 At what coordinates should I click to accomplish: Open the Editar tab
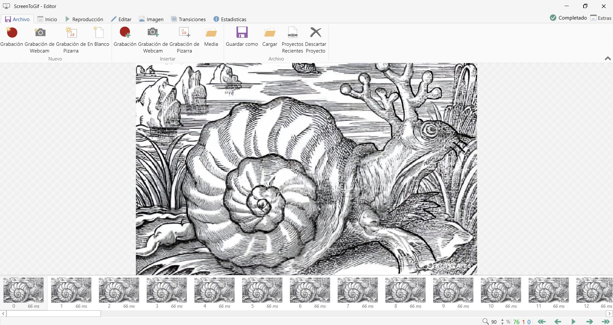121,19
